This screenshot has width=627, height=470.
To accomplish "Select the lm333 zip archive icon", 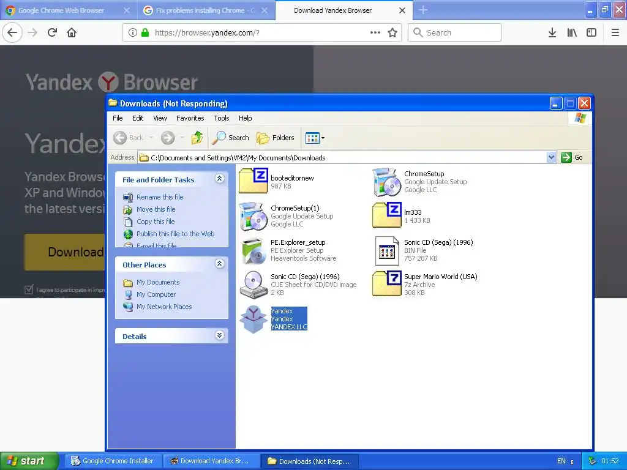I will point(387,215).
